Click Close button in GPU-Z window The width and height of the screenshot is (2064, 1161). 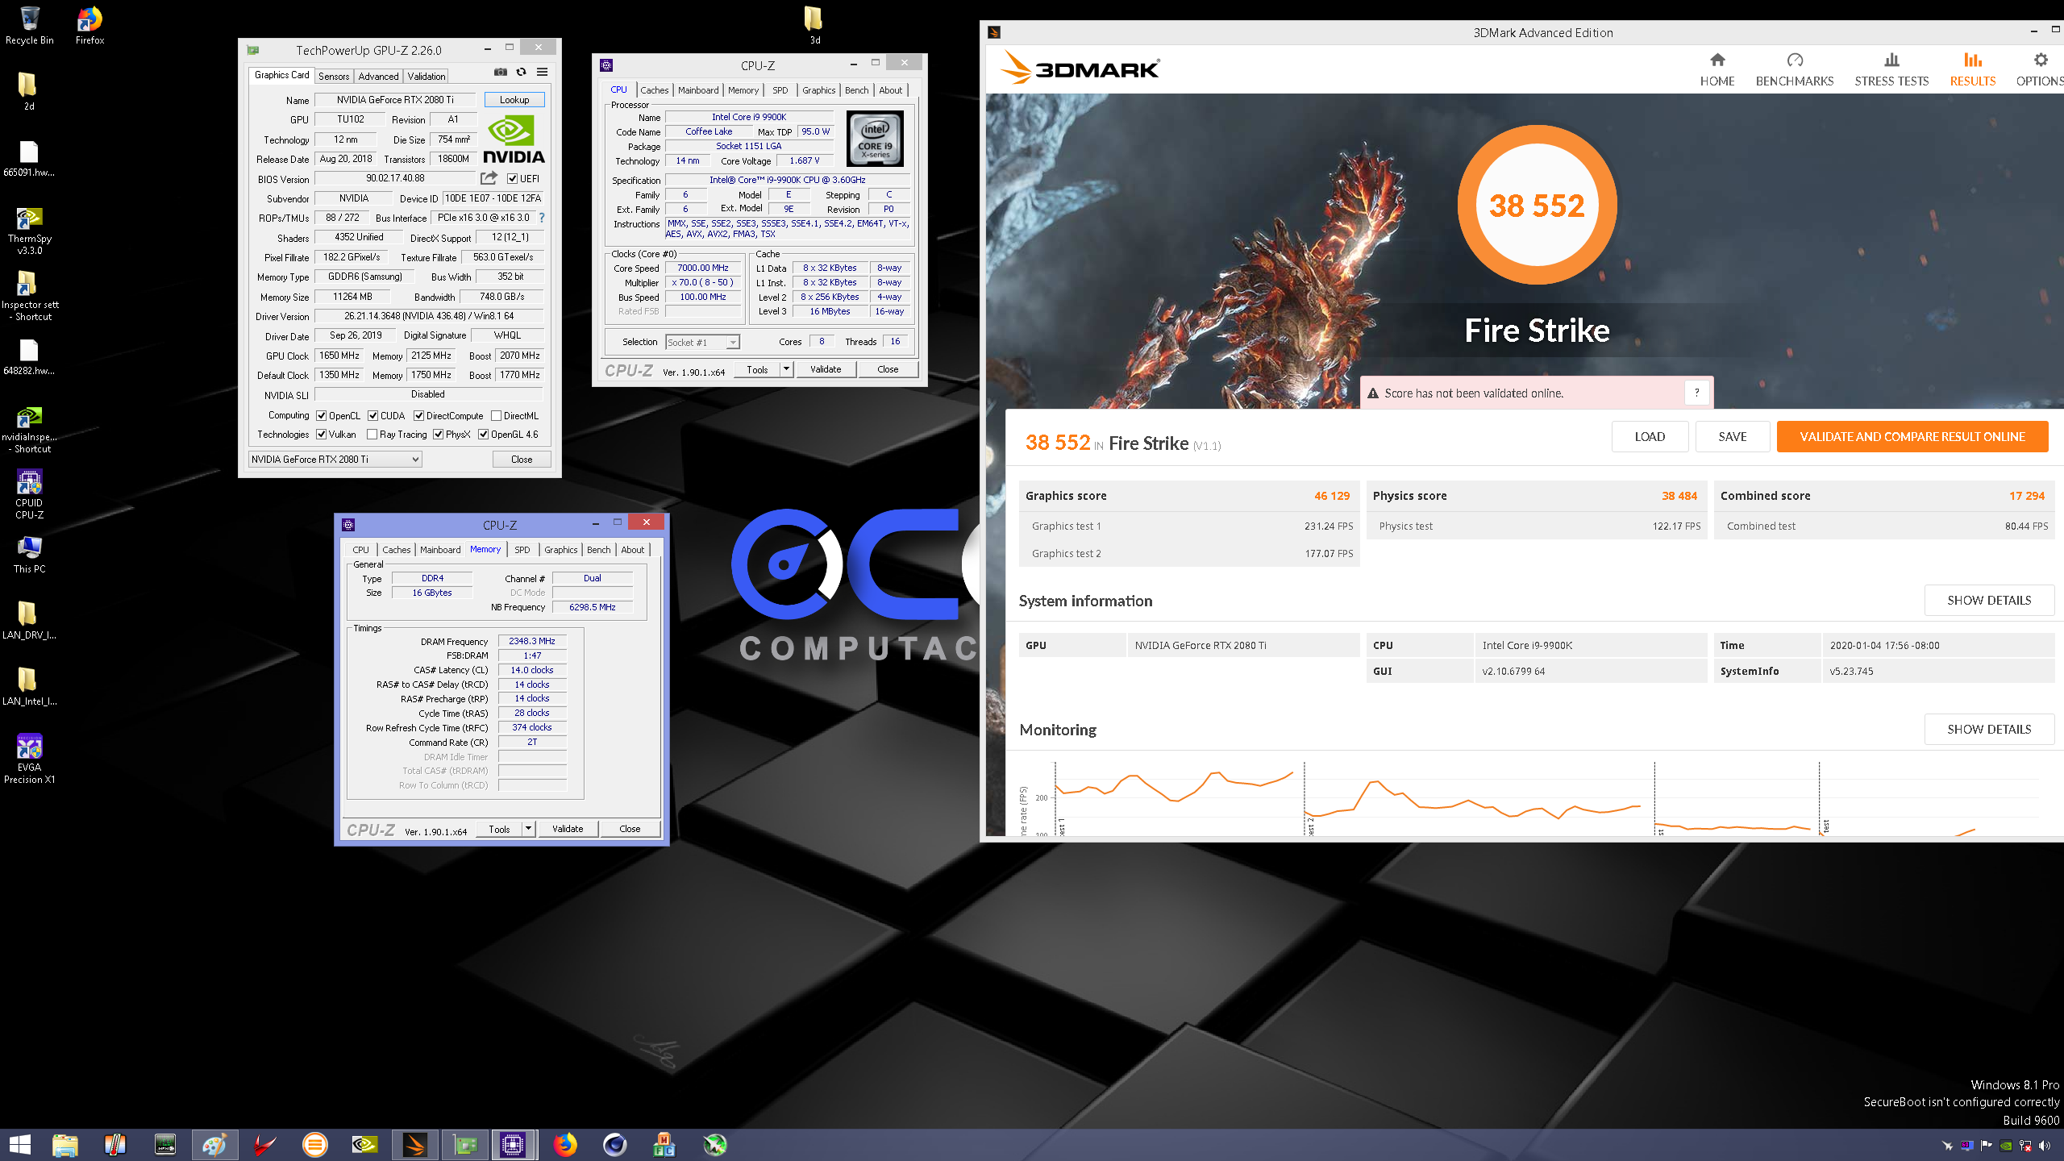pyautogui.click(x=522, y=460)
